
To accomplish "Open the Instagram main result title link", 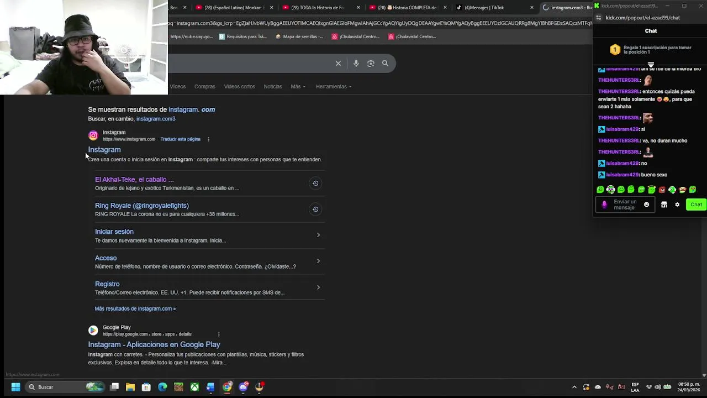I will 104,150.
